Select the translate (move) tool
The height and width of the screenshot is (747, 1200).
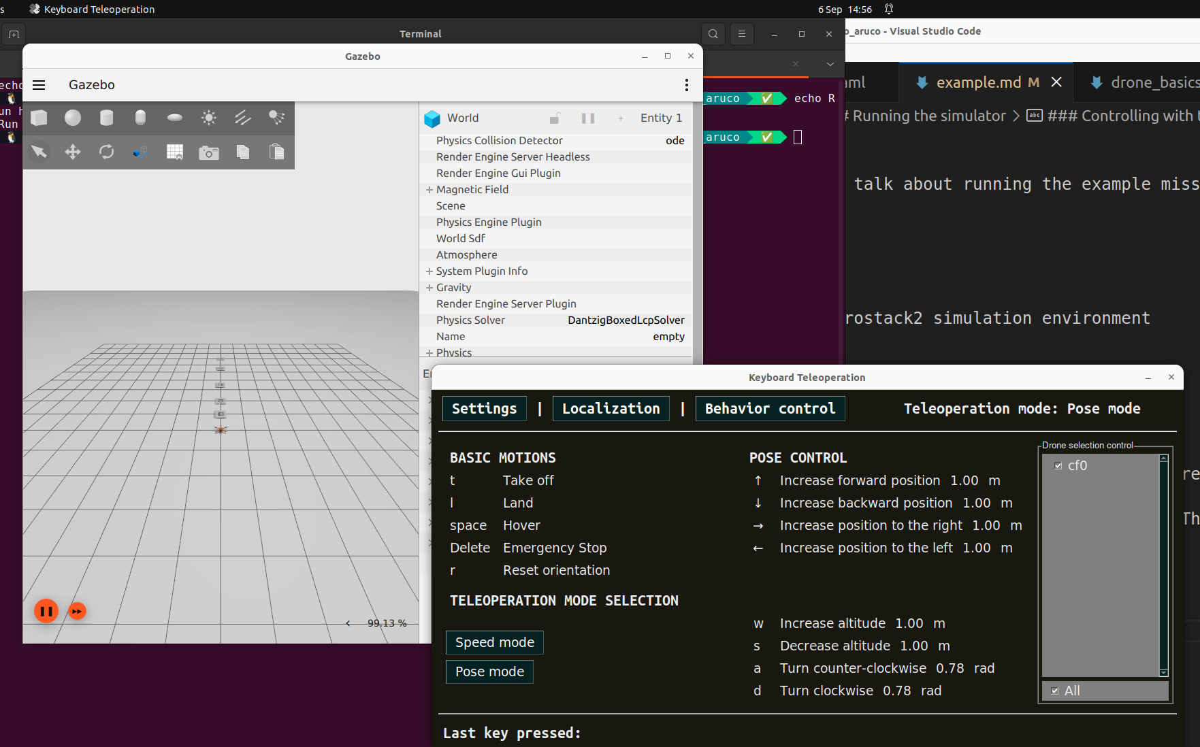(73, 152)
